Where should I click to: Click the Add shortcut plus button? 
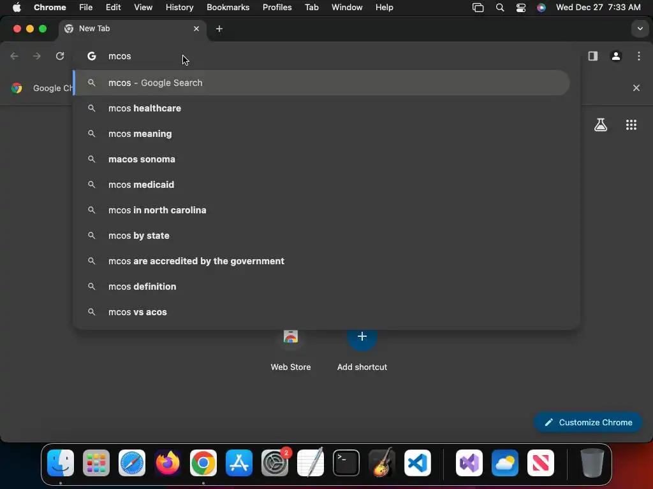point(362,336)
